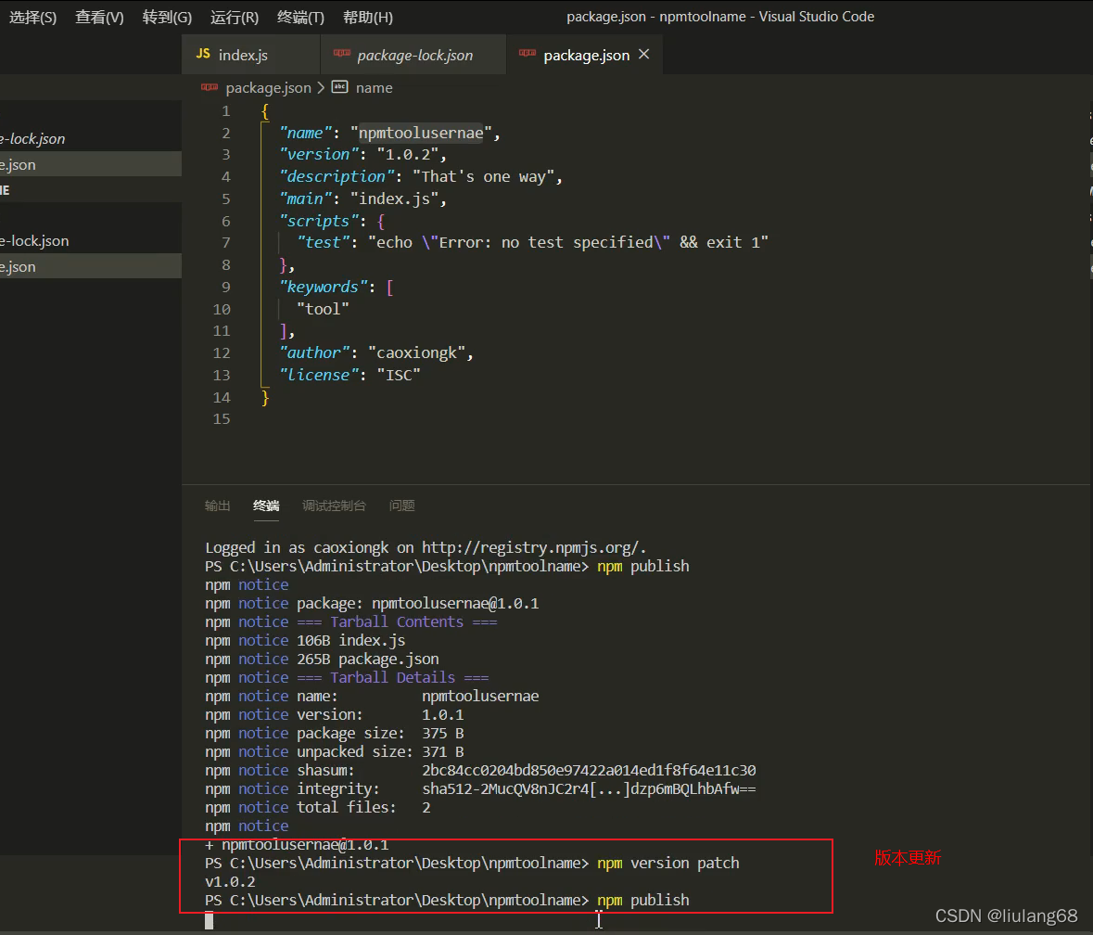Open the 转到(G) menu
The height and width of the screenshot is (935, 1093).
(167, 18)
